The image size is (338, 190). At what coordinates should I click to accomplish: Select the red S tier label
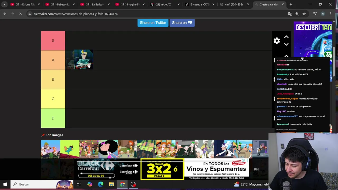click(x=53, y=41)
